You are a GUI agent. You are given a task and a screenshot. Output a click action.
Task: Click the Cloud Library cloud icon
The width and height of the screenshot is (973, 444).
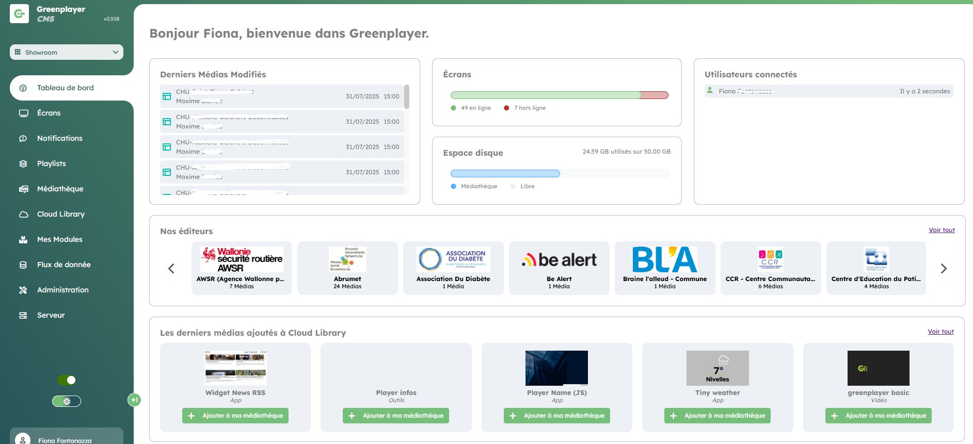point(23,214)
